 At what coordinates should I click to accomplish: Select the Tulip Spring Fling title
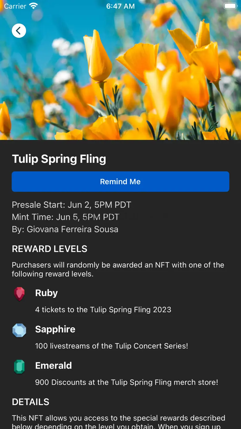point(59,159)
